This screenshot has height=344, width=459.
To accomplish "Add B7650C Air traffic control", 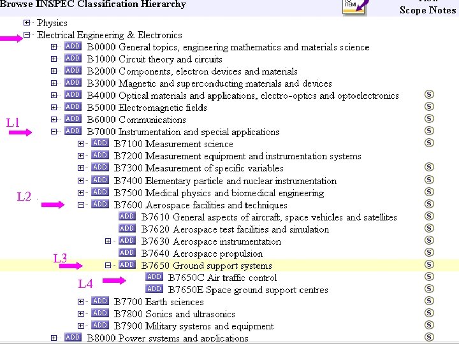I will click(x=154, y=276).
